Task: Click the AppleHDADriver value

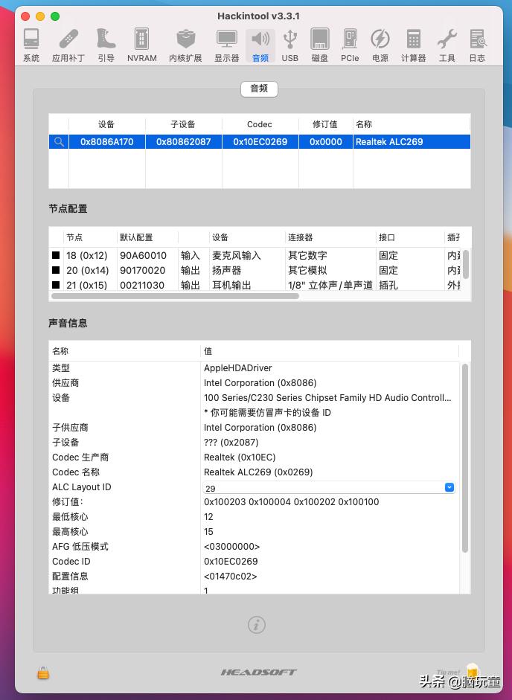Action: click(x=237, y=368)
